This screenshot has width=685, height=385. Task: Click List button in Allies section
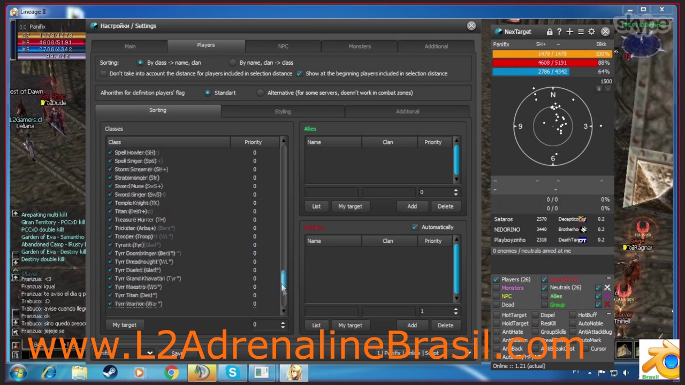316,206
